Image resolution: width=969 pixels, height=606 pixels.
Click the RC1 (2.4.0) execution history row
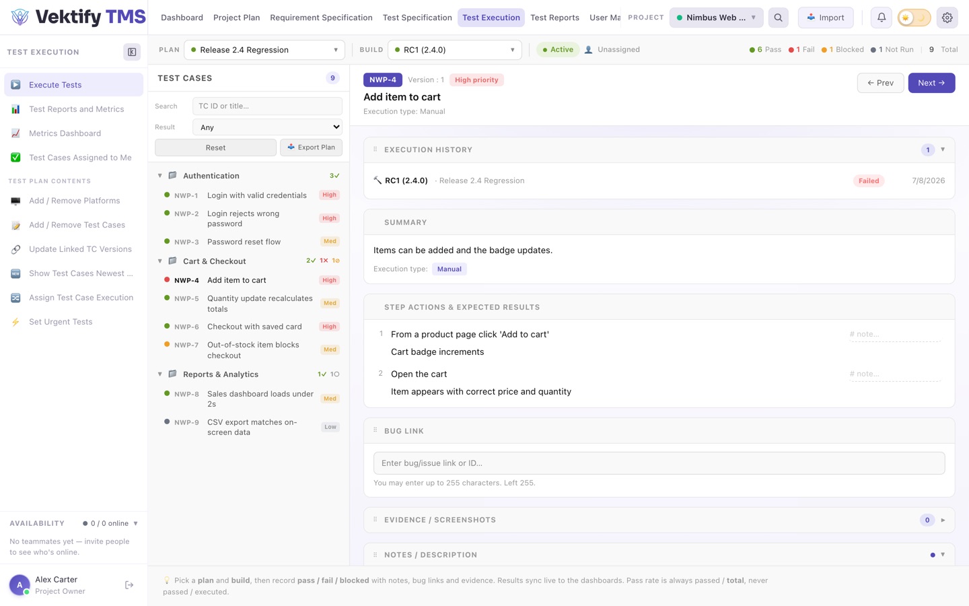659,180
